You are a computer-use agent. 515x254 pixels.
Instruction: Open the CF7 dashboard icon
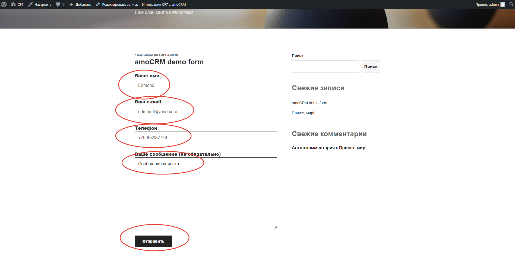13,4
